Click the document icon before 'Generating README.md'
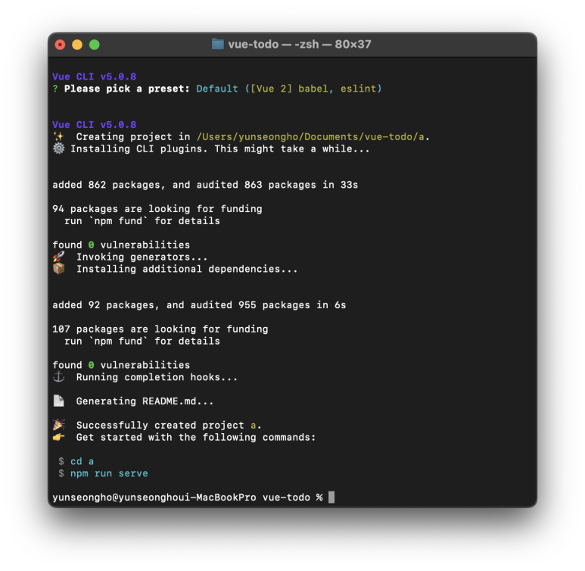The image size is (585, 571). [58, 401]
